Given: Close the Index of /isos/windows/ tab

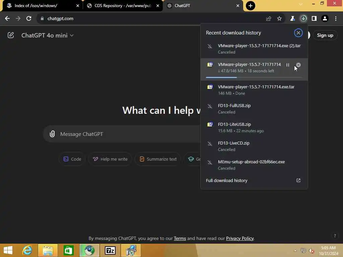Looking at the screenshot, I should [x=78, y=6].
